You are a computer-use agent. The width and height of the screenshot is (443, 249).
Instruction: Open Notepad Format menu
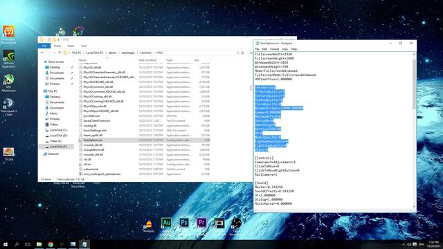[274, 49]
